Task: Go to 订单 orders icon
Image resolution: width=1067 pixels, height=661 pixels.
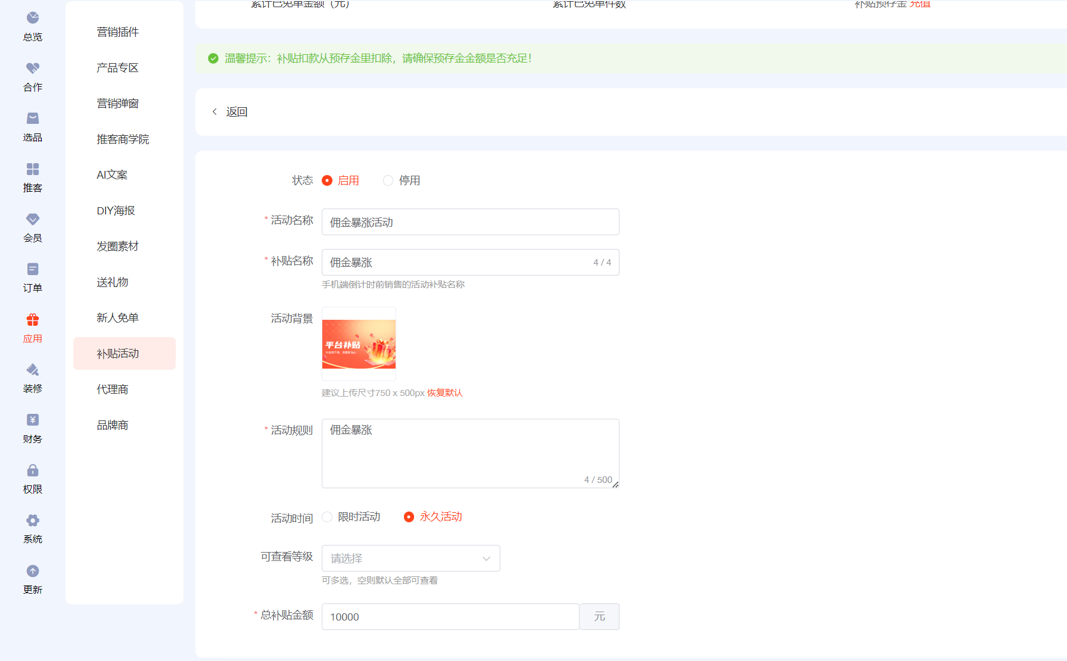Action: 33,269
